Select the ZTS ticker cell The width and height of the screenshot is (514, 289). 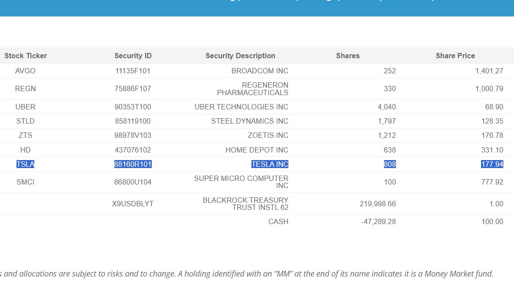(25, 135)
